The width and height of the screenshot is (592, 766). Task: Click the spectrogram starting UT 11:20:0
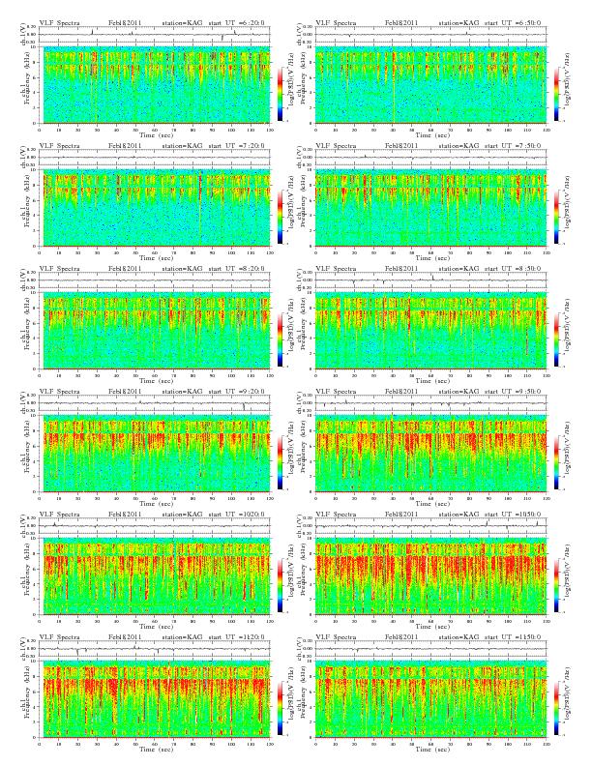point(155,699)
